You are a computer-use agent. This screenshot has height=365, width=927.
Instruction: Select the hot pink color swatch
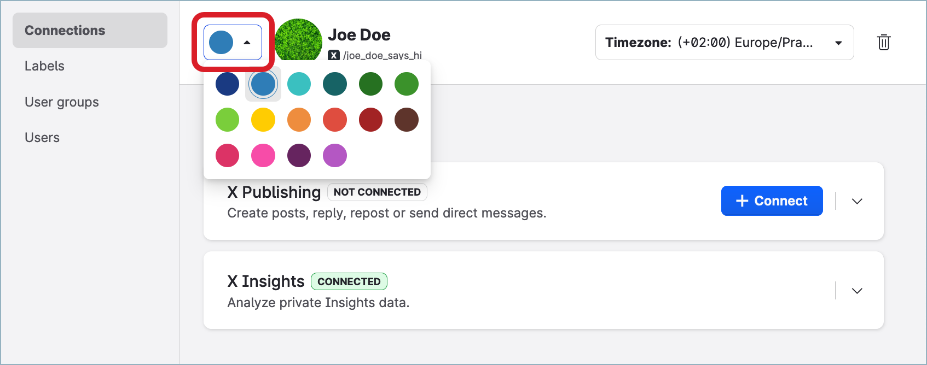pyautogui.click(x=263, y=155)
